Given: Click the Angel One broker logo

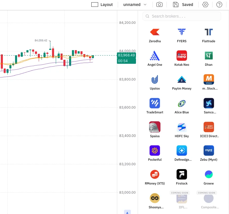Looking at the screenshot, I should (x=155, y=56).
